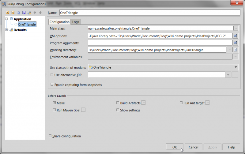Viewport: 245px width, 154px height.
Task: Enable capturing form snapshots checkbox
Action: click(x=52, y=85)
